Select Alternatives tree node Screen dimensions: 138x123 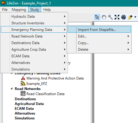25,113
